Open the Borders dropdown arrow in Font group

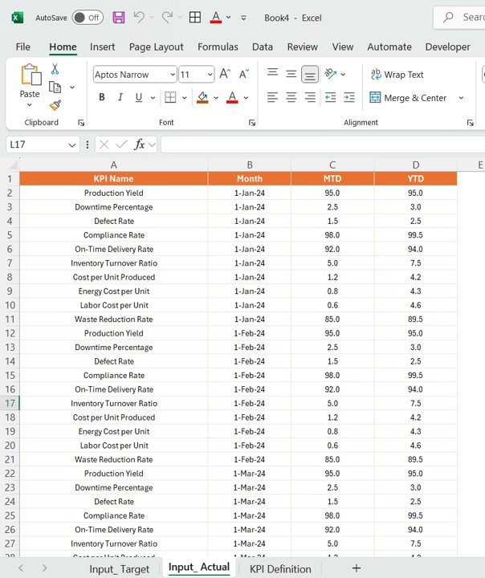185,98
